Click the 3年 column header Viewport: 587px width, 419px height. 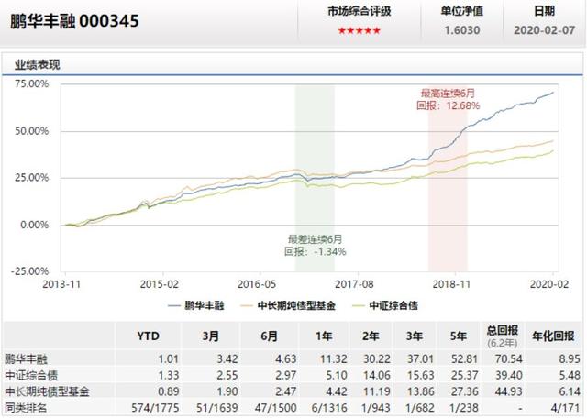[415, 336]
